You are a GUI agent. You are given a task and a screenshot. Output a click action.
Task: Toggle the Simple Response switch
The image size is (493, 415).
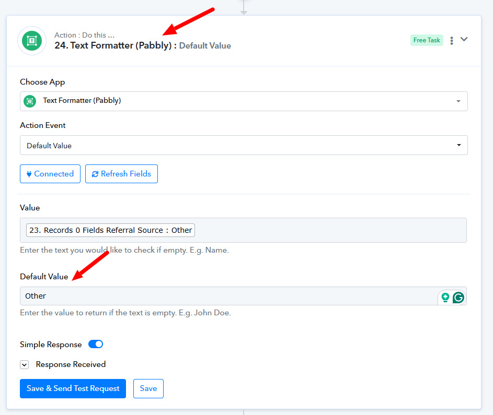pyautogui.click(x=96, y=344)
